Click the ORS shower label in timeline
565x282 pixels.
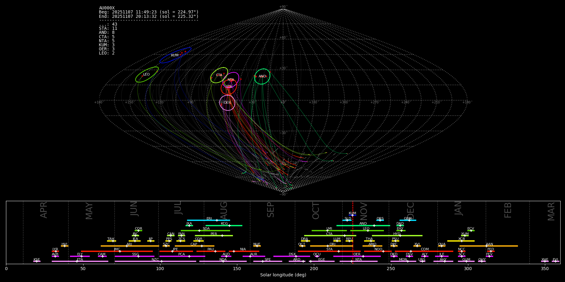click(380, 219)
